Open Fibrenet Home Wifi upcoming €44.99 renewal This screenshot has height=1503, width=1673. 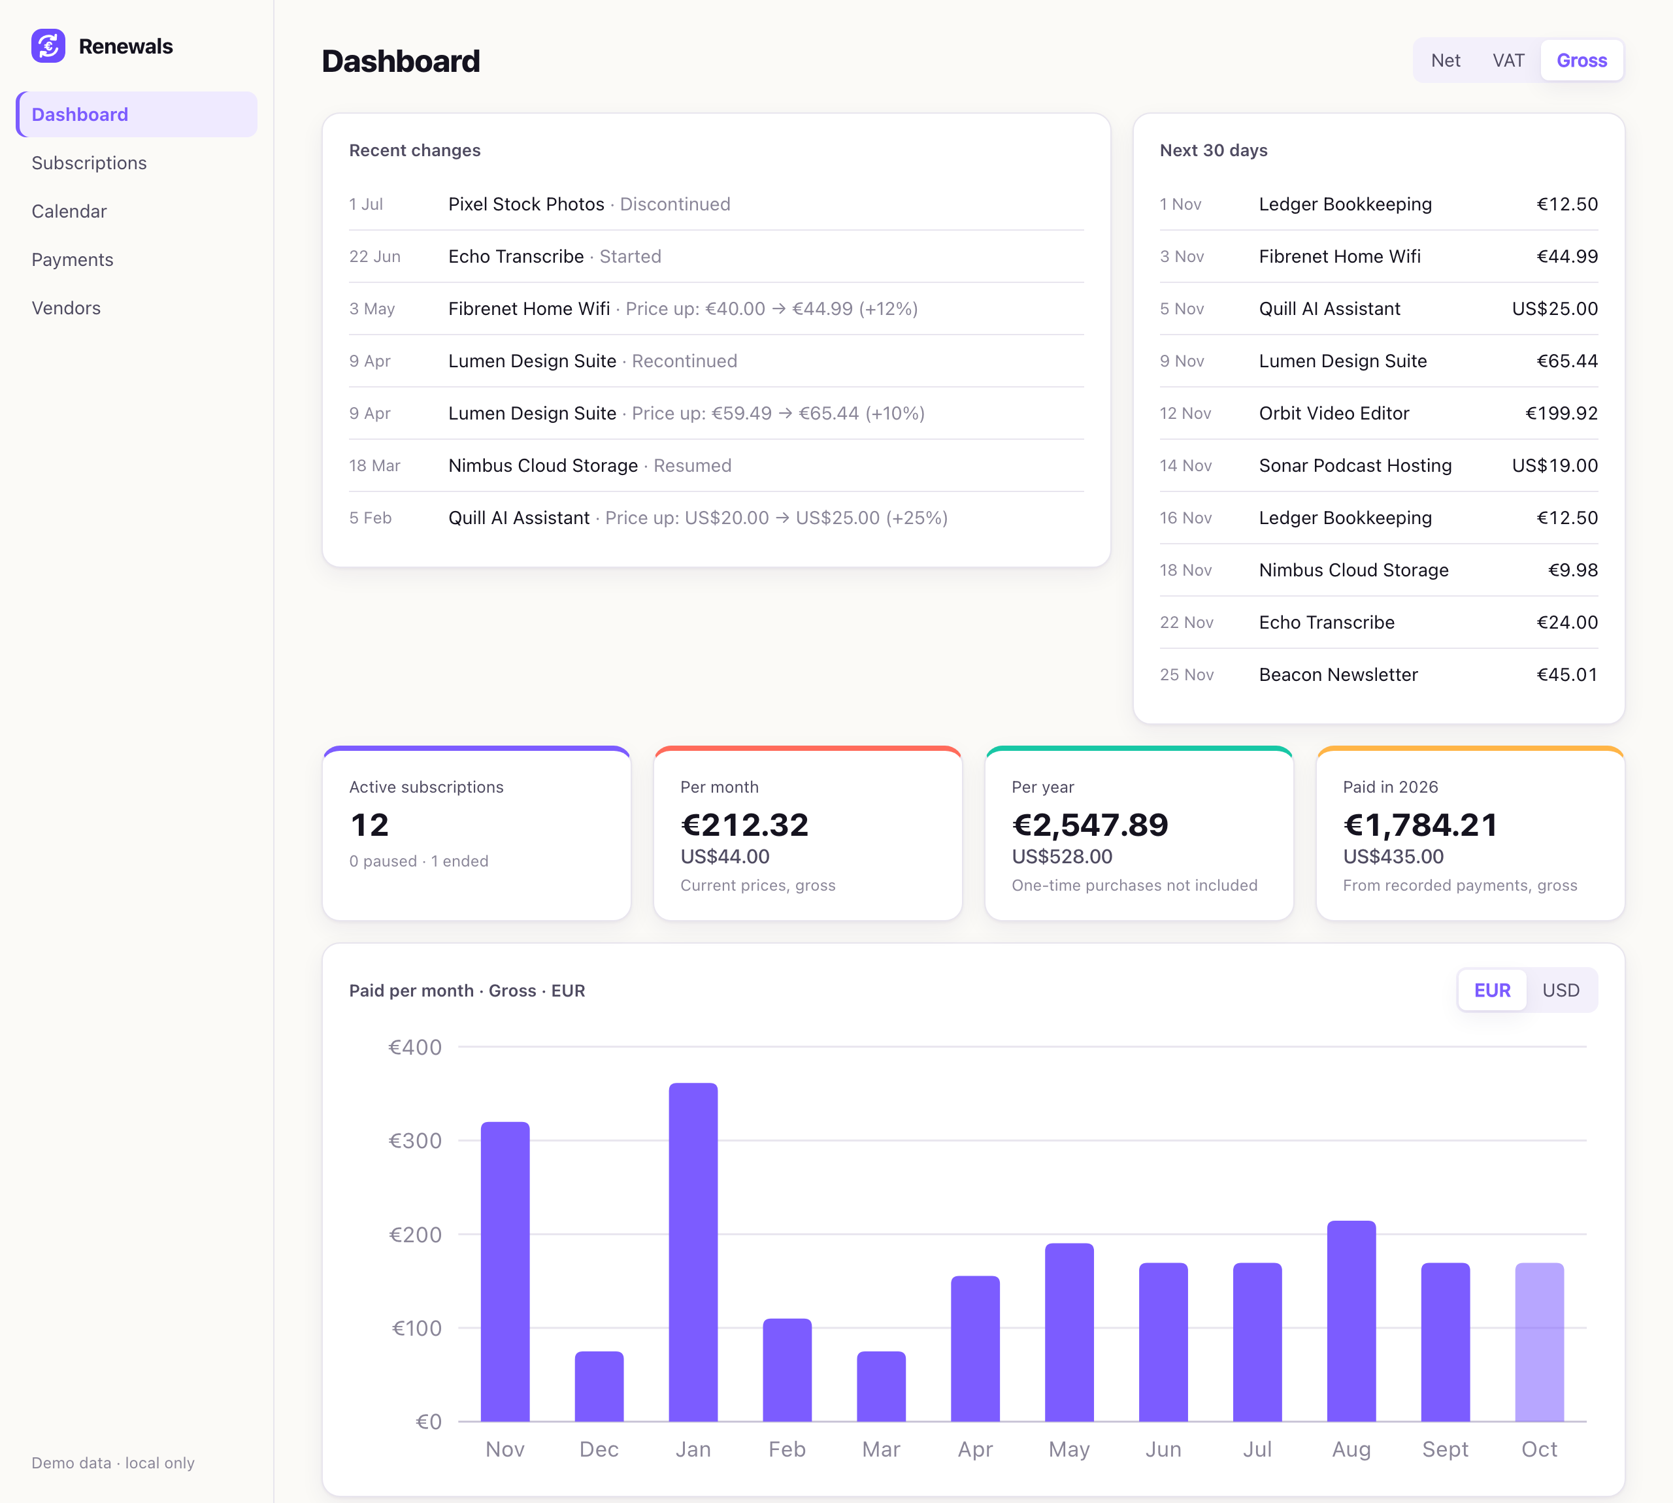[1378, 257]
